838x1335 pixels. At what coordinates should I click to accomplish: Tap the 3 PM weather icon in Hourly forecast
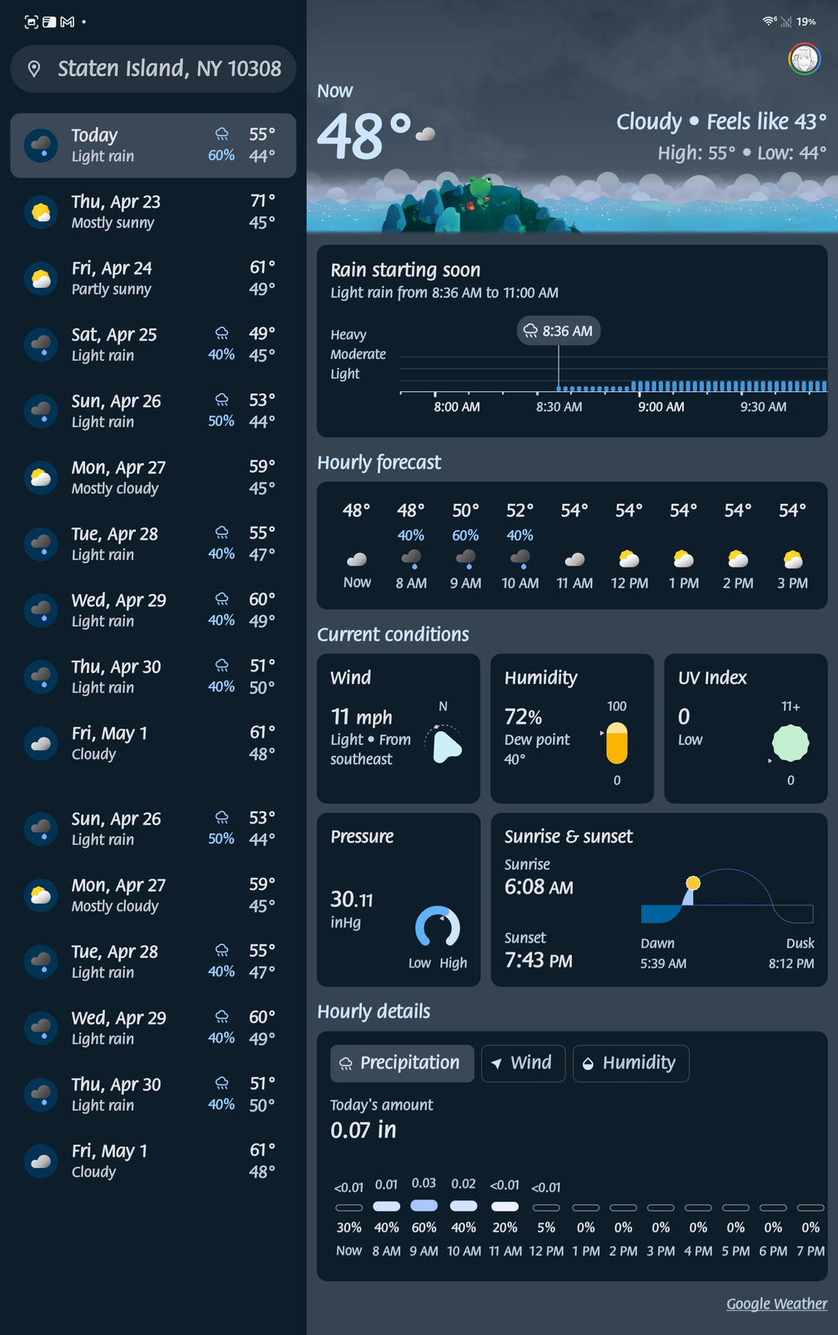[792, 558]
